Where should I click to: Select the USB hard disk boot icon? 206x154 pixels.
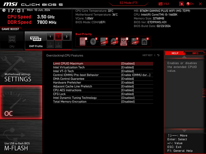pos(104,41)
